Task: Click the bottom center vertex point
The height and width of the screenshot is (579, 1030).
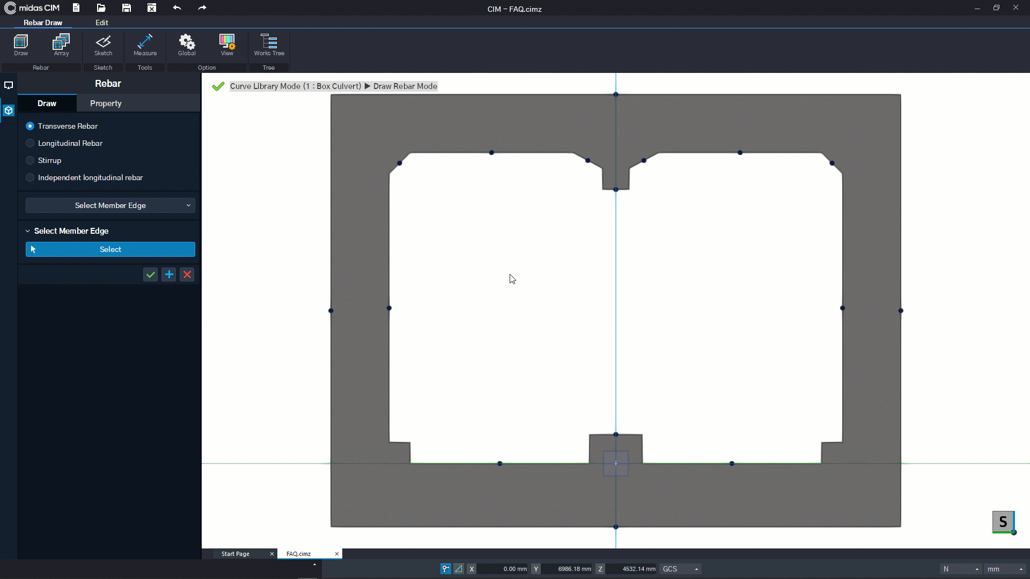Action: (x=616, y=527)
